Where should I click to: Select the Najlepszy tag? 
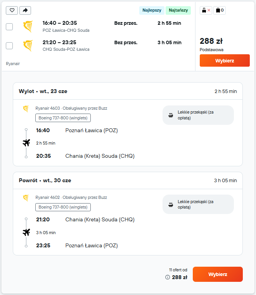tap(152, 10)
